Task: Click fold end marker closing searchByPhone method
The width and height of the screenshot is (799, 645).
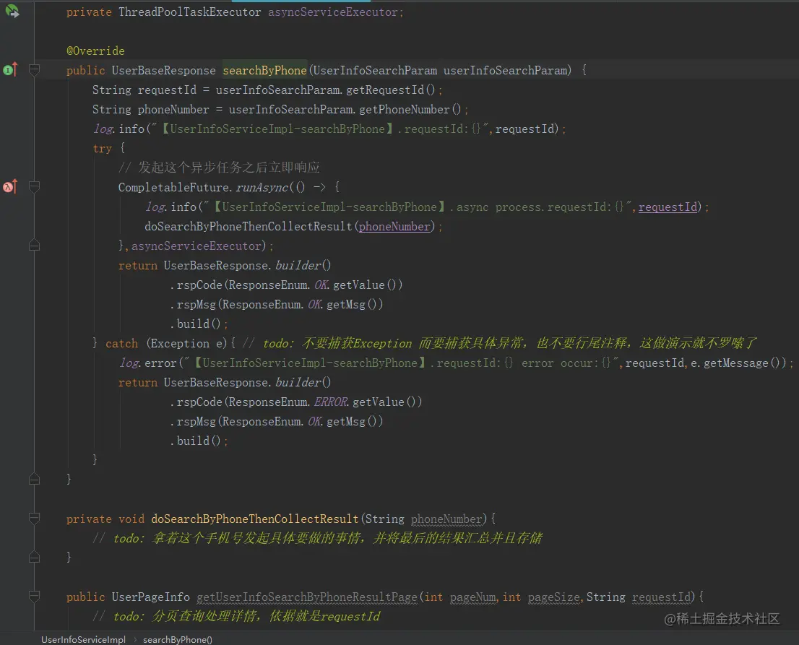Action: (34, 479)
